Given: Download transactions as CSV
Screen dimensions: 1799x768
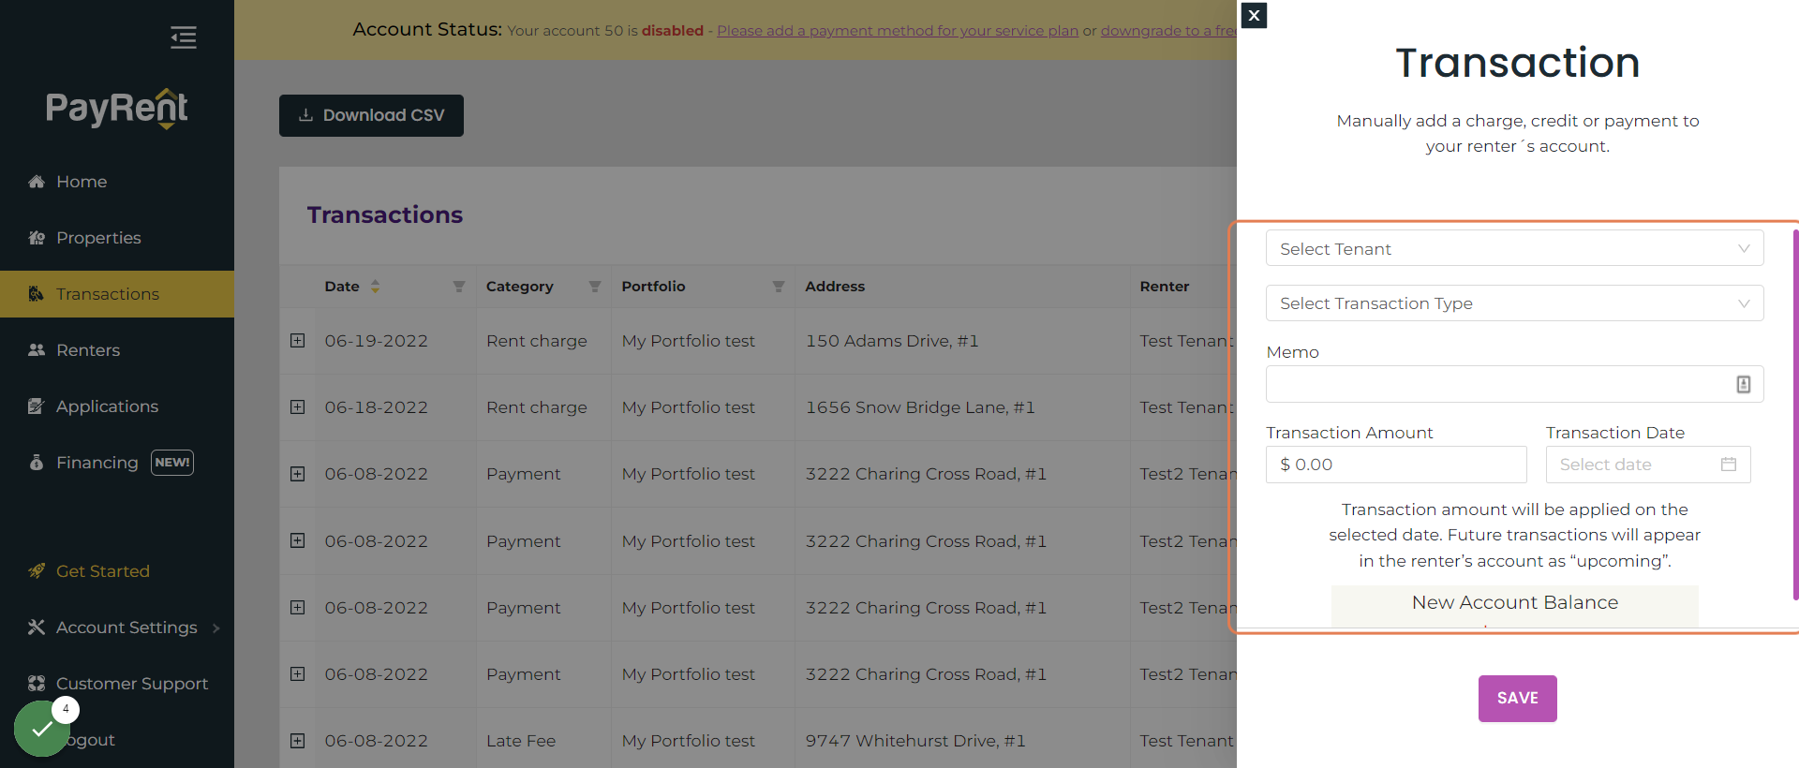Looking at the screenshot, I should pos(371,115).
